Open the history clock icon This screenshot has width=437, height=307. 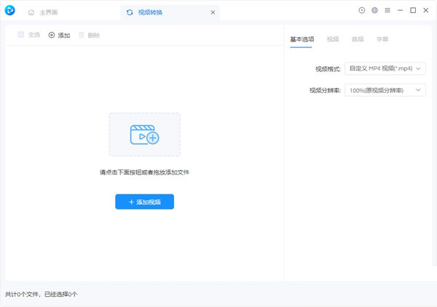click(362, 11)
